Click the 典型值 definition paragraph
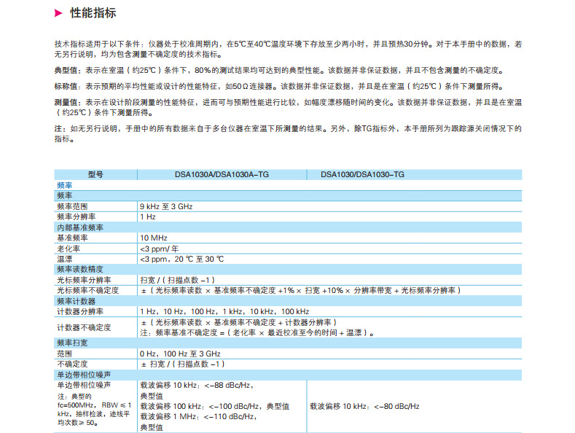This screenshot has width=575, height=433. coord(280,70)
